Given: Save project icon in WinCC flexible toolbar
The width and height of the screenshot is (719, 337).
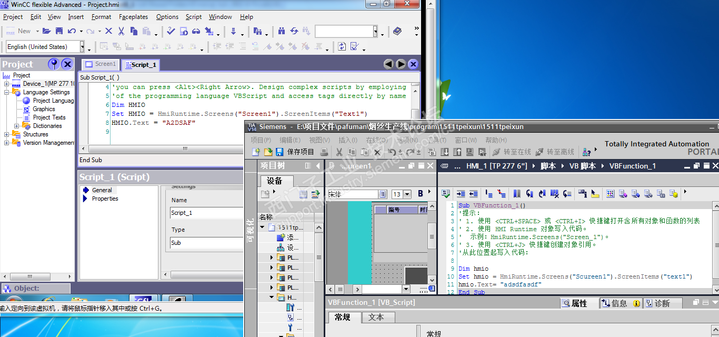Looking at the screenshot, I should [x=59, y=31].
